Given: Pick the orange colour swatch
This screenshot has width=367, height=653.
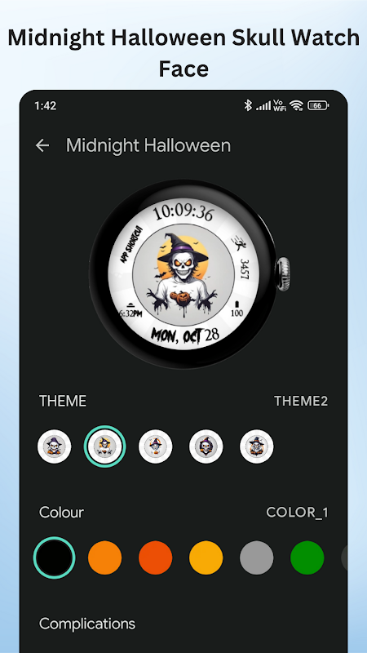Looking at the screenshot, I should (x=105, y=557).
